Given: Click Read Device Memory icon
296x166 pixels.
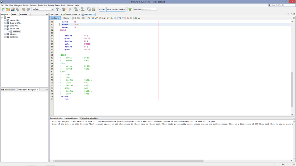Looking at the screenshot, I should [x=83, y=9].
